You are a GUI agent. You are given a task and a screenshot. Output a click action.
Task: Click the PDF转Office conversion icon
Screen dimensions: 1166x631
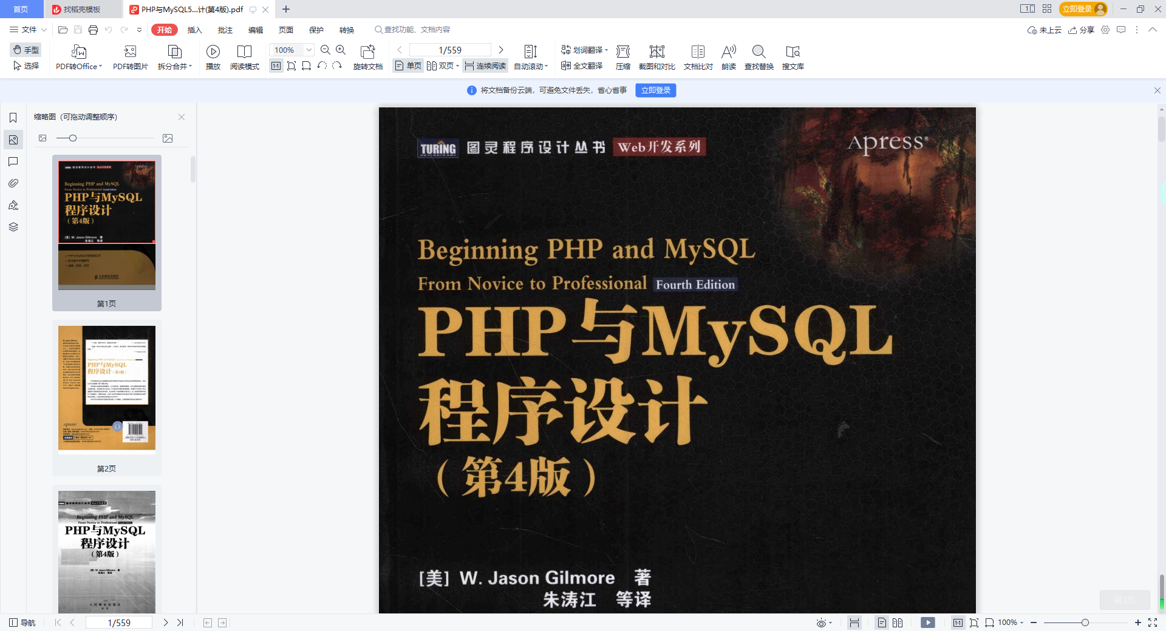[78, 52]
